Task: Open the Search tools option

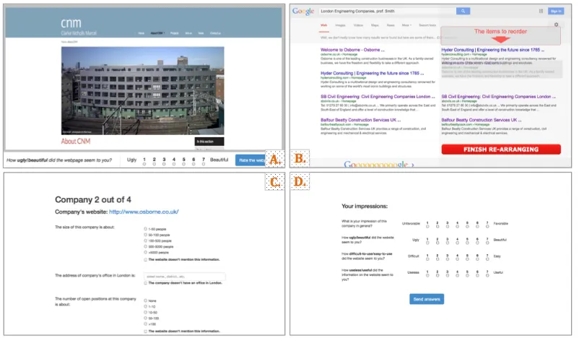Action: point(427,25)
